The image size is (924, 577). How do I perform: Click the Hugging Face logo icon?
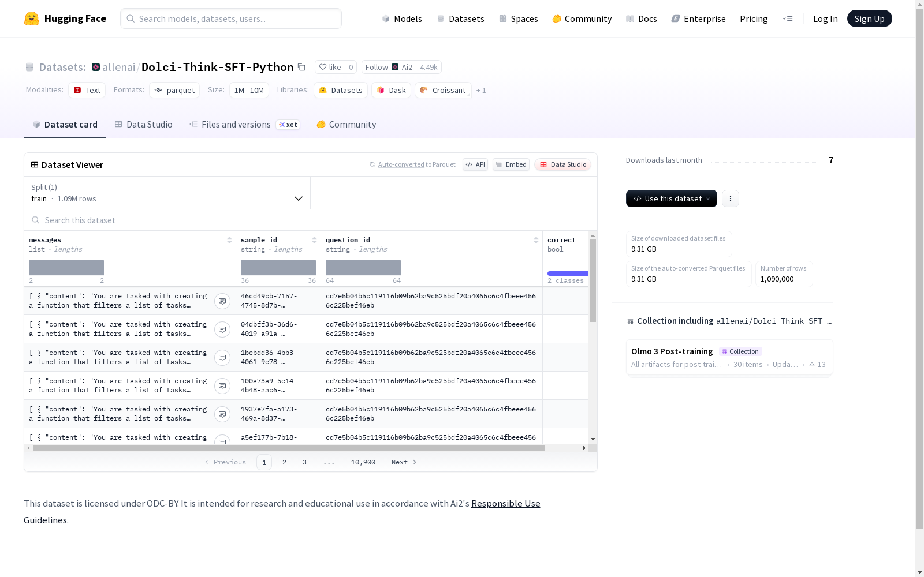pyautogui.click(x=32, y=18)
